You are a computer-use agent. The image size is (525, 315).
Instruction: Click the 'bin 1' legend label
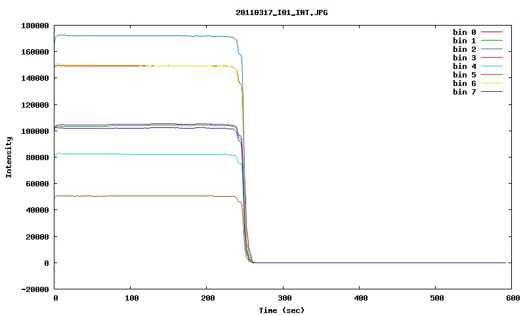coord(465,41)
